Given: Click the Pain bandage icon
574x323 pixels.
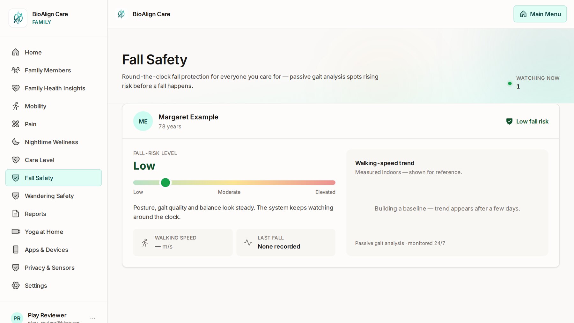Looking at the screenshot, I should [16, 124].
